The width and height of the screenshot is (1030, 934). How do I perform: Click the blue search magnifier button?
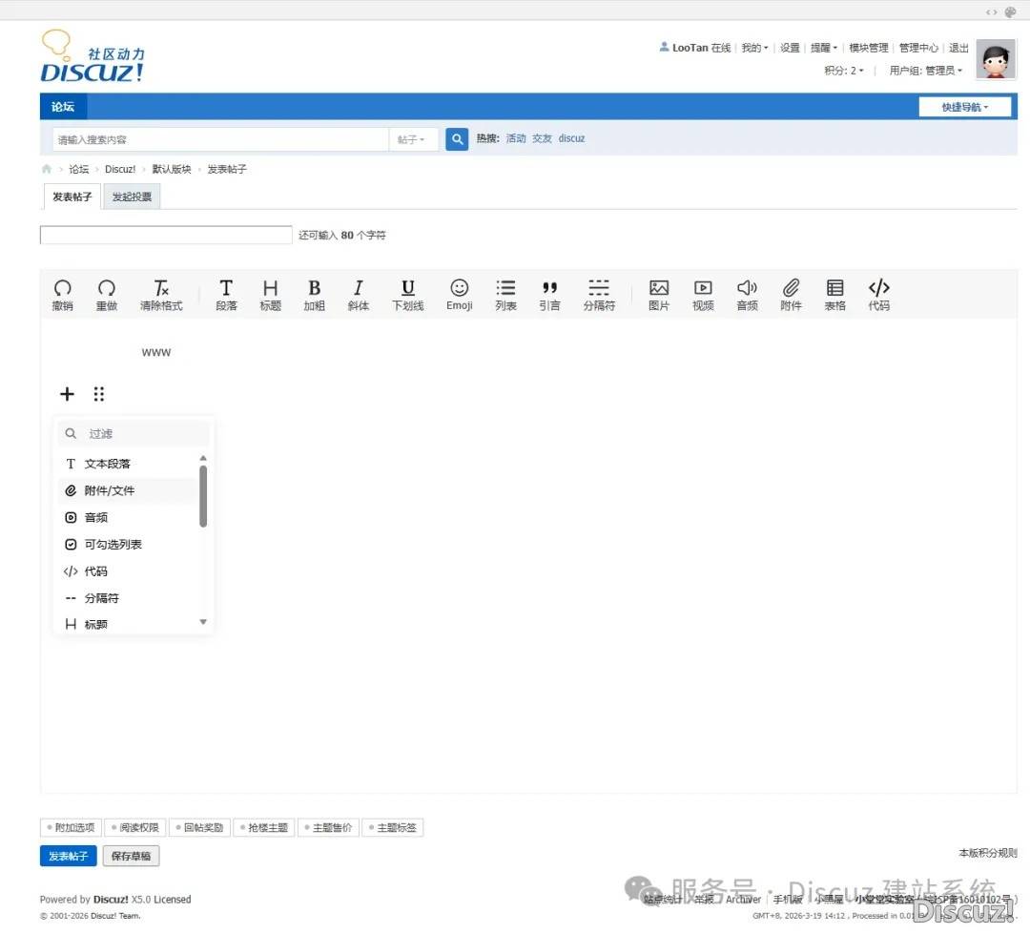(x=457, y=139)
